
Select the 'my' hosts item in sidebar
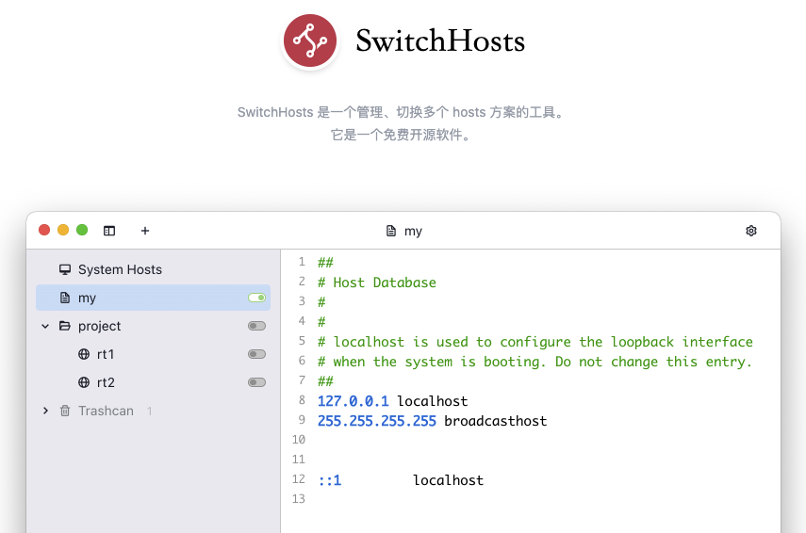(x=88, y=298)
